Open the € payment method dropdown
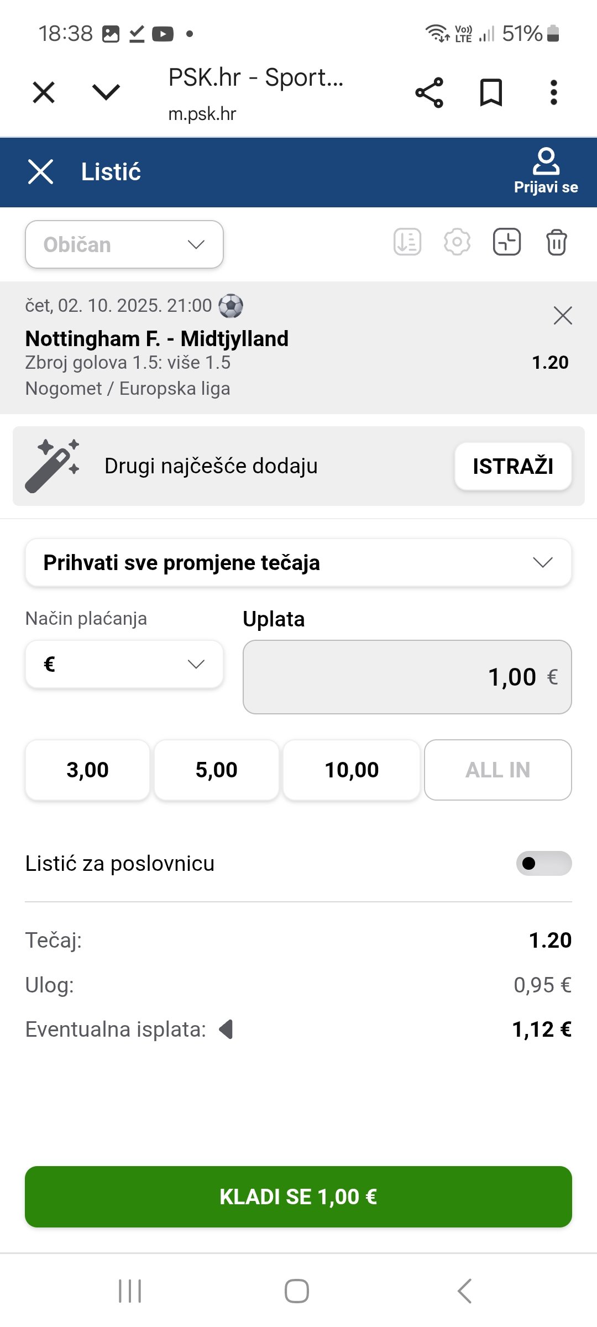 [x=124, y=664]
